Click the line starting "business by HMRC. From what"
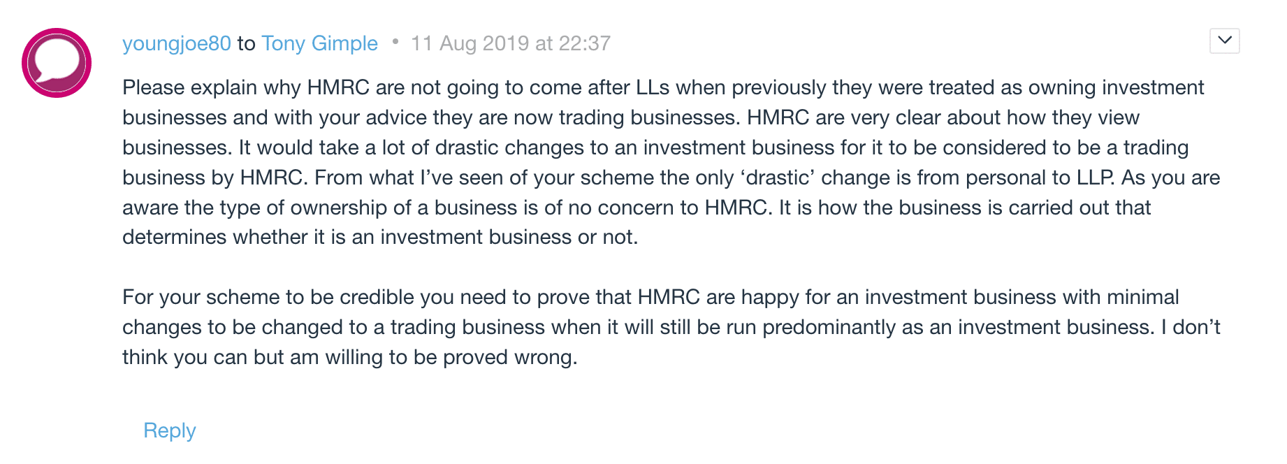1287x464 pixels. (671, 177)
